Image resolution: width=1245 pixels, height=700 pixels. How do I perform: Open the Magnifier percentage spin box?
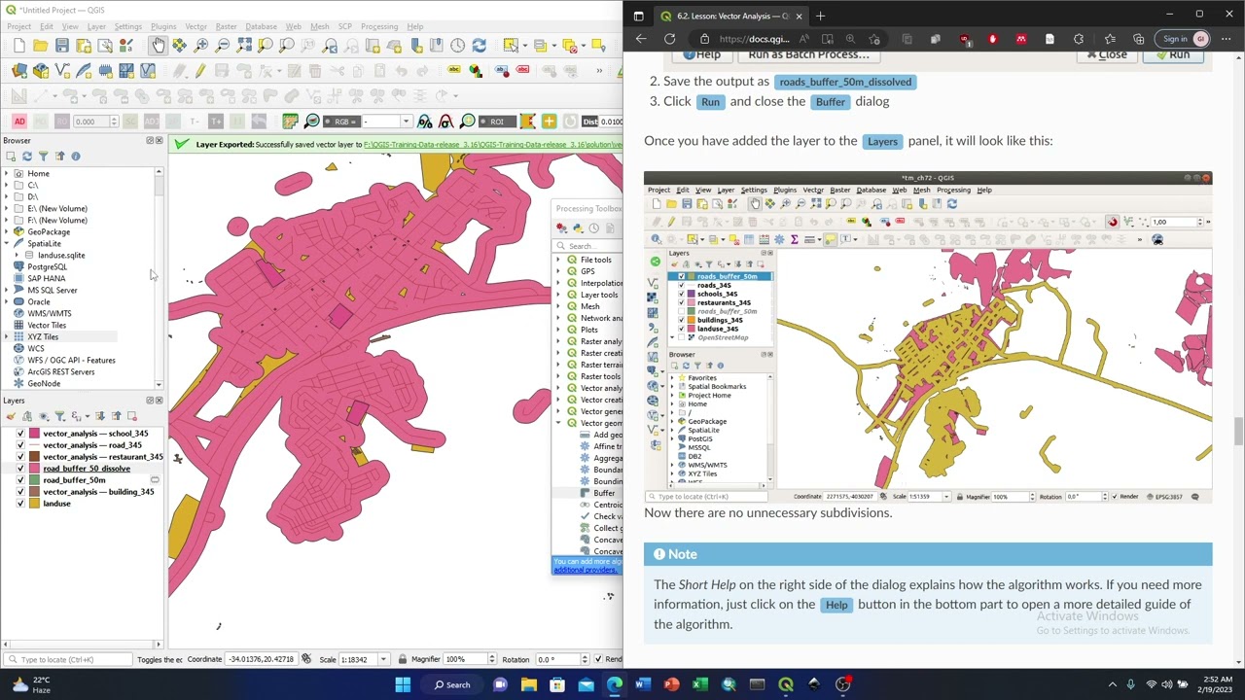pyautogui.click(x=470, y=659)
